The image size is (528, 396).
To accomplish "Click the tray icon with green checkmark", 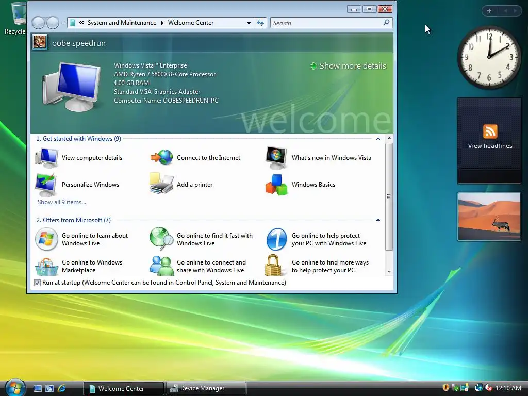I will click(x=455, y=388).
